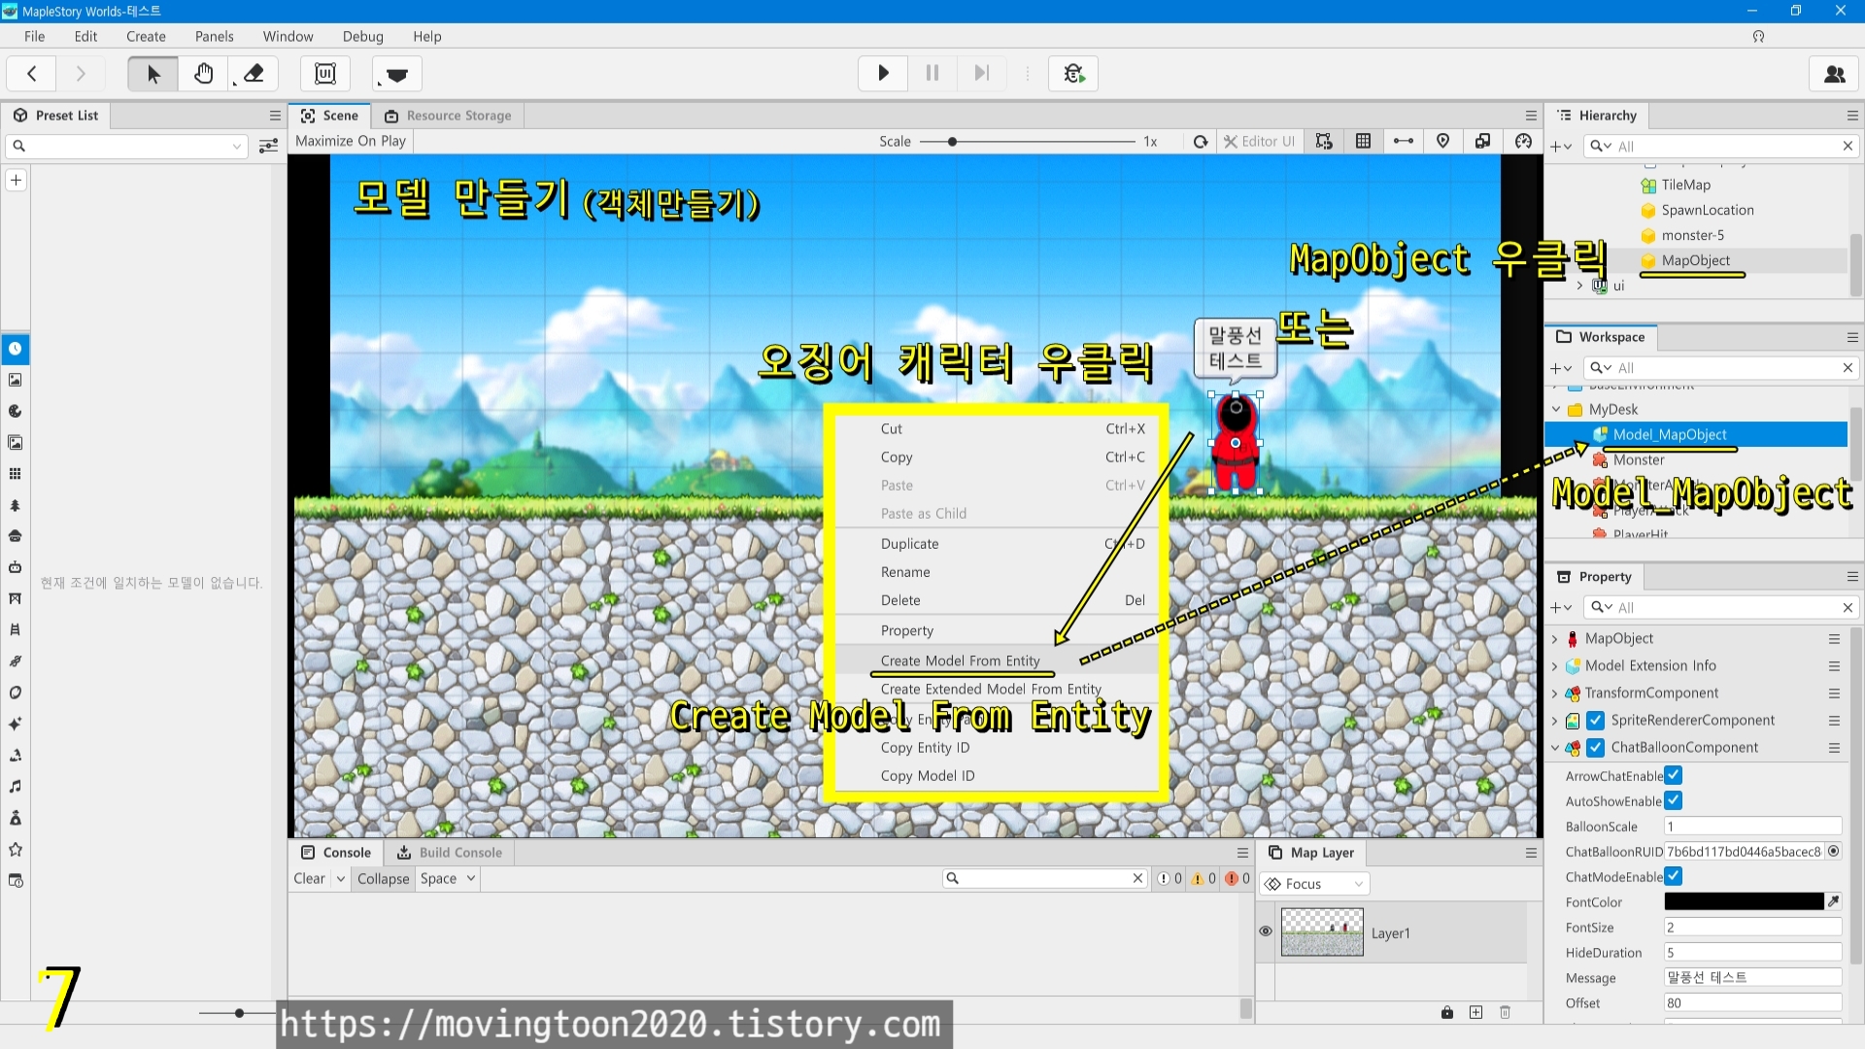1865x1049 pixels.
Task: Click the Preset List filter settings icon
Action: click(x=269, y=147)
